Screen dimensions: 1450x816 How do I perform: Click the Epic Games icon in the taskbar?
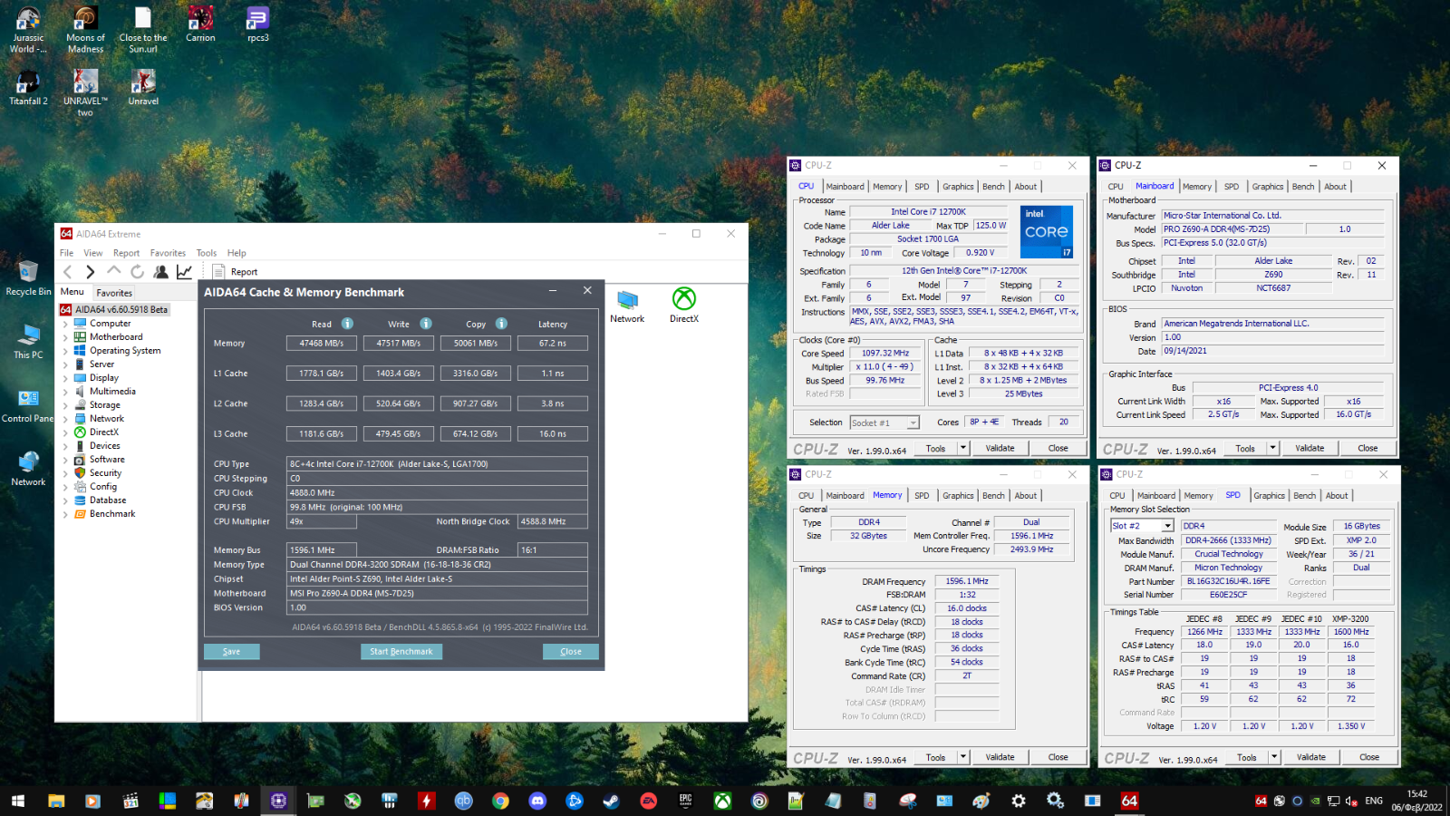685,801
